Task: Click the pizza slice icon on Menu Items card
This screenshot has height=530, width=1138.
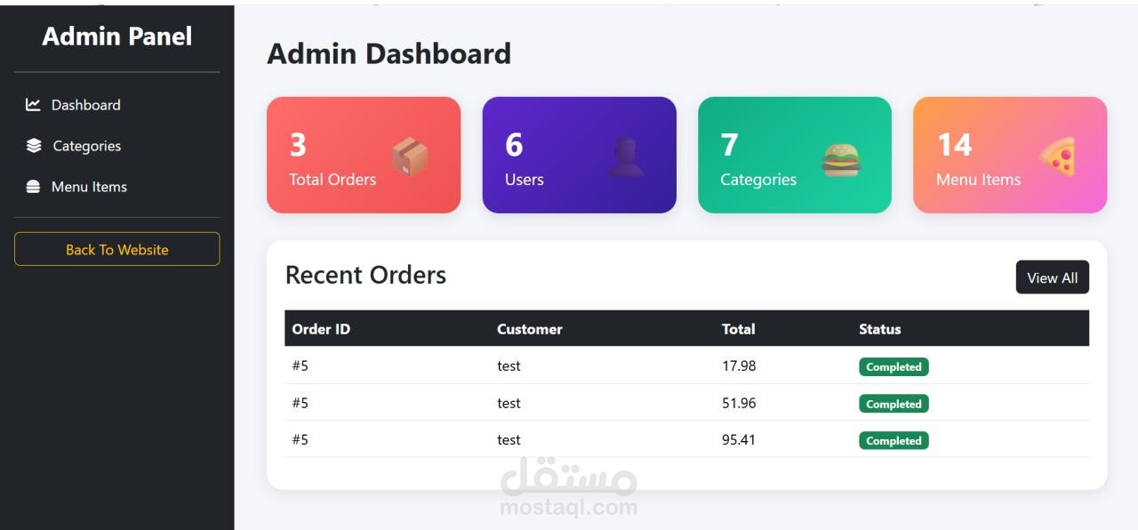Action: pos(1058,157)
